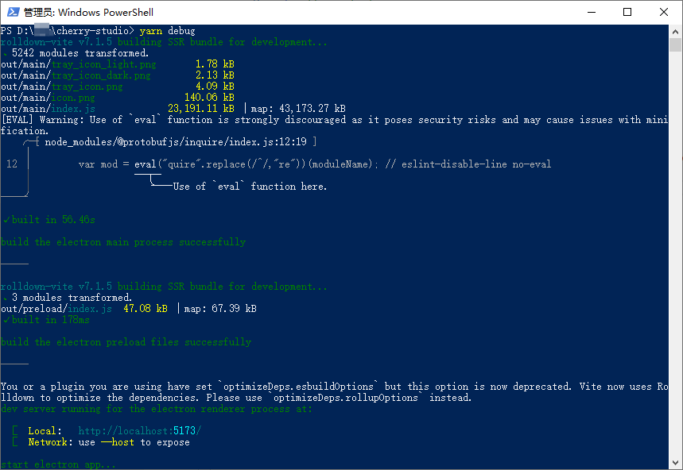Click 'built in 56.46s' message
Viewport: 683px width, 470px height.
tap(53, 220)
